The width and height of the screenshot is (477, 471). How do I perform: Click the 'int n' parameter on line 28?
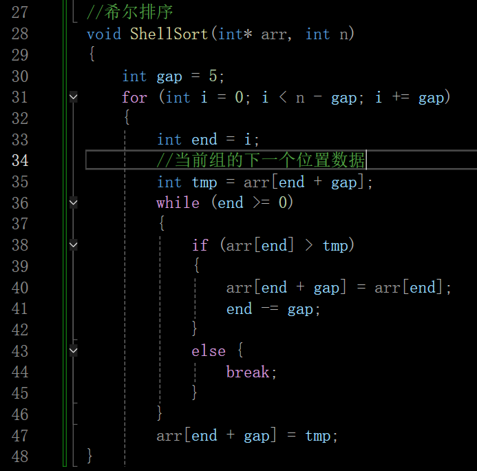(x=327, y=34)
